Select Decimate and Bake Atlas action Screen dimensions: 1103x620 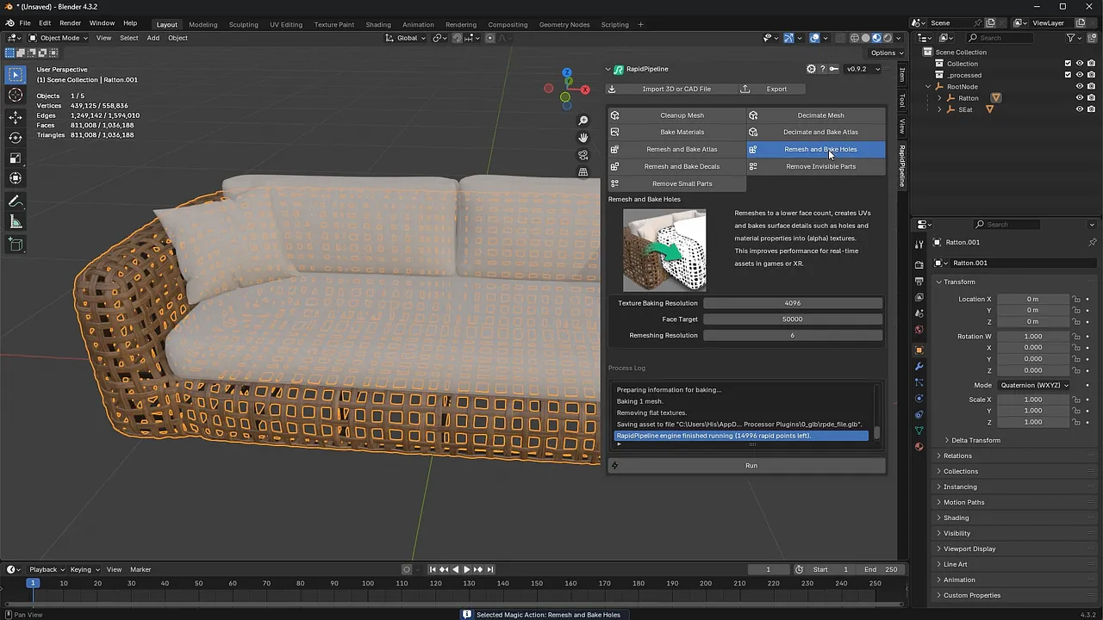pyautogui.click(x=816, y=132)
